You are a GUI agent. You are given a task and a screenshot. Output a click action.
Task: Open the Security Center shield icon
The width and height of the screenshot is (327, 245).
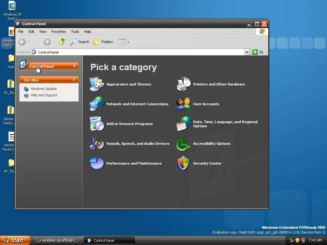tap(184, 163)
